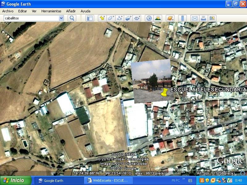Click the colorful monitor tray icon
This screenshot has width=247, height=185.
224,180
